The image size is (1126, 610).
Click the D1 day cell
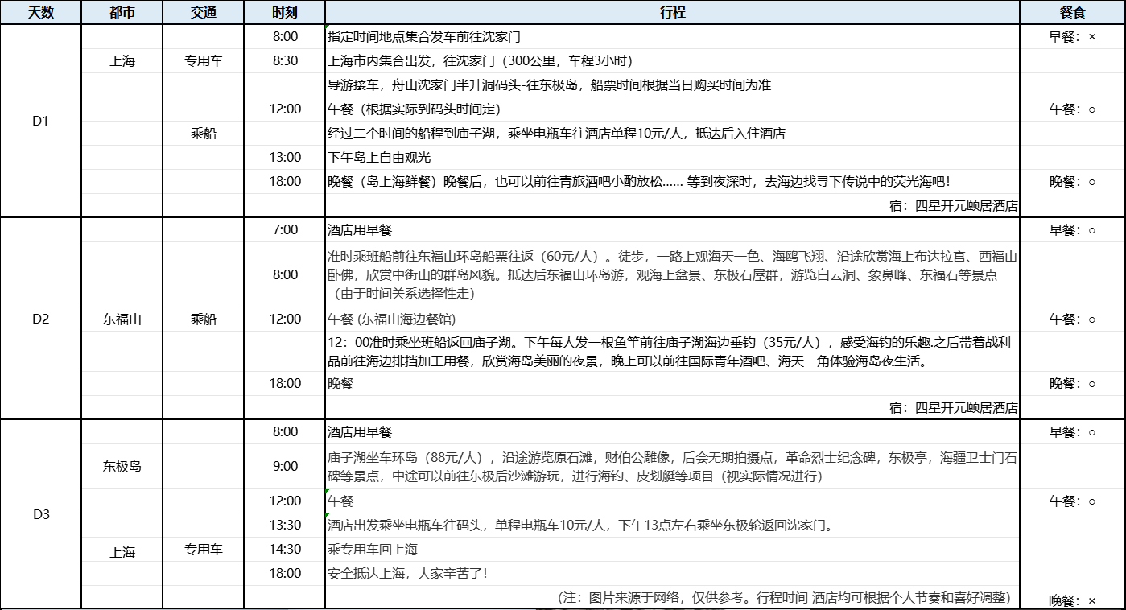(x=41, y=122)
